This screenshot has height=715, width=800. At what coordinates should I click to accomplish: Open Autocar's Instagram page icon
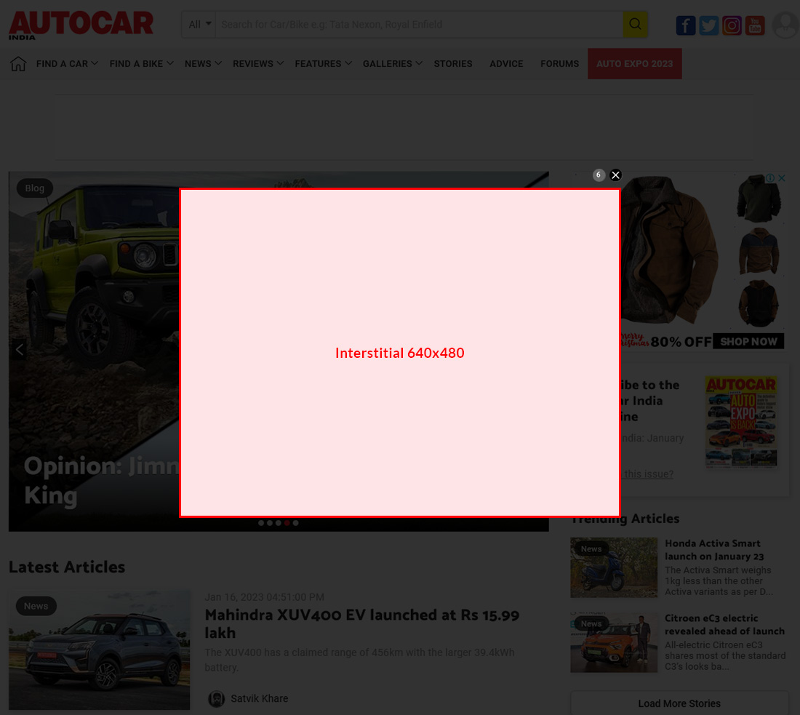coord(732,25)
